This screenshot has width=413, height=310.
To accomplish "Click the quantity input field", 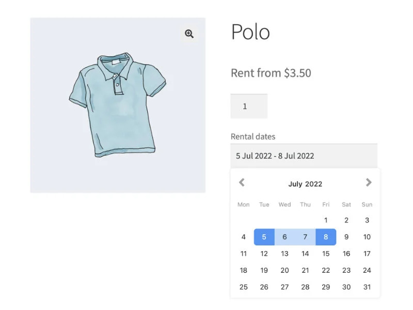I will click(249, 106).
